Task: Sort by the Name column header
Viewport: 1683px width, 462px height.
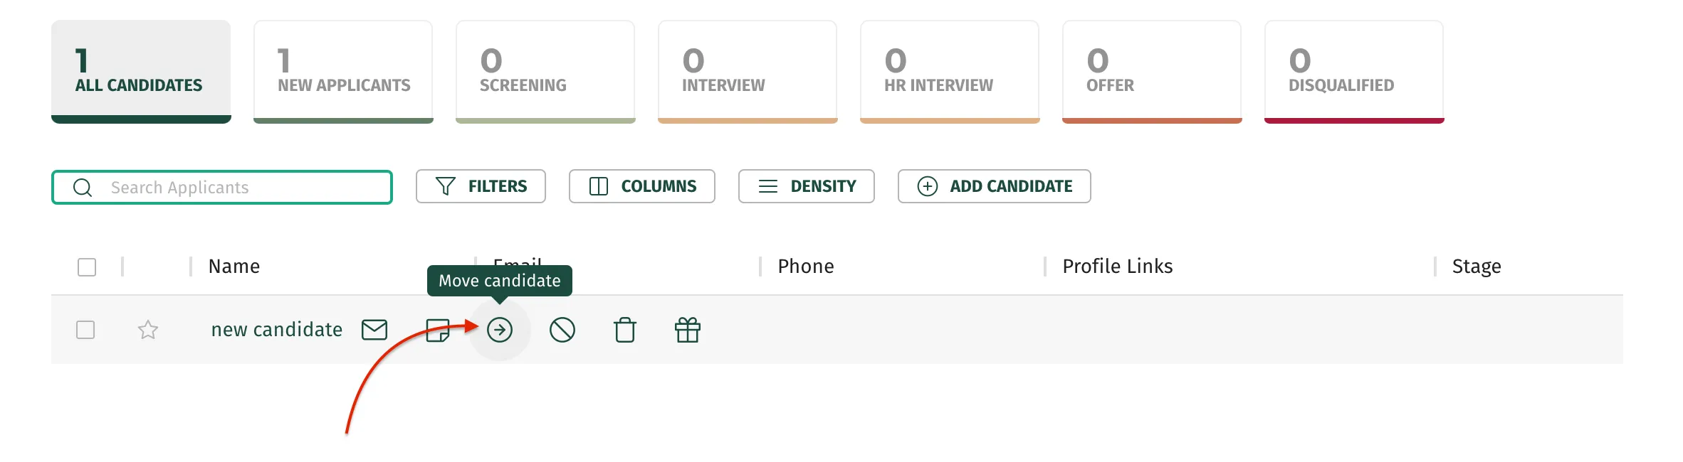Action: click(x=234, y=267)
